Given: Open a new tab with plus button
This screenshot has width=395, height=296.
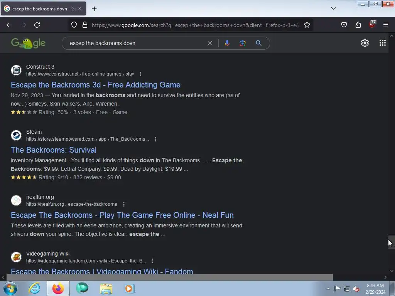Looking at the screenshot, I should click(94, 9).
